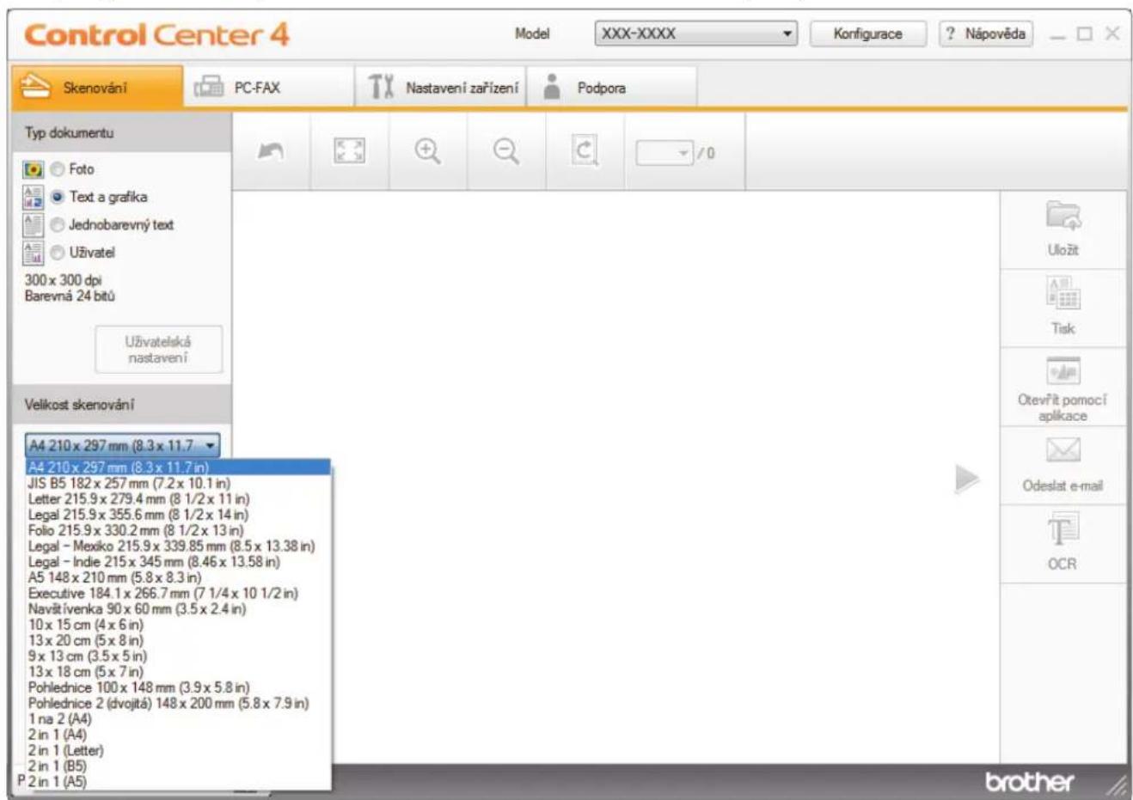The width and height of the screenshot is (1133, 800).
Task: Click the Uživatelská nastavení button
Action: (159, 349)
